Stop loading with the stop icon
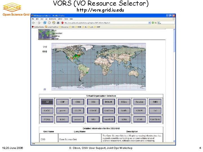 (49, 23)
